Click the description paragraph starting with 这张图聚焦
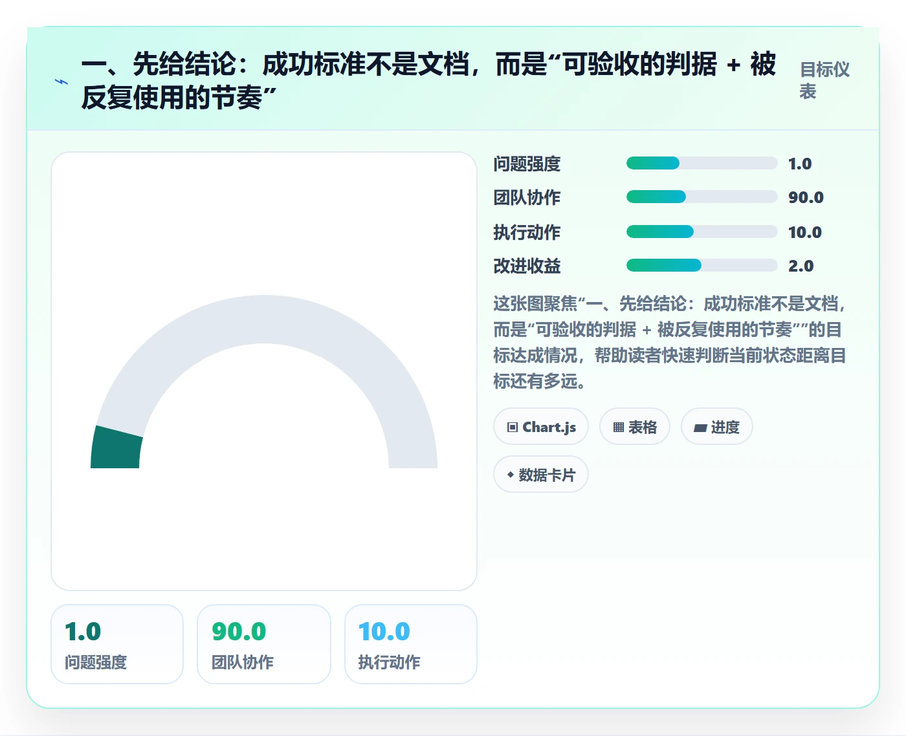Screen dimensions: 906x736 click(670, 342)
